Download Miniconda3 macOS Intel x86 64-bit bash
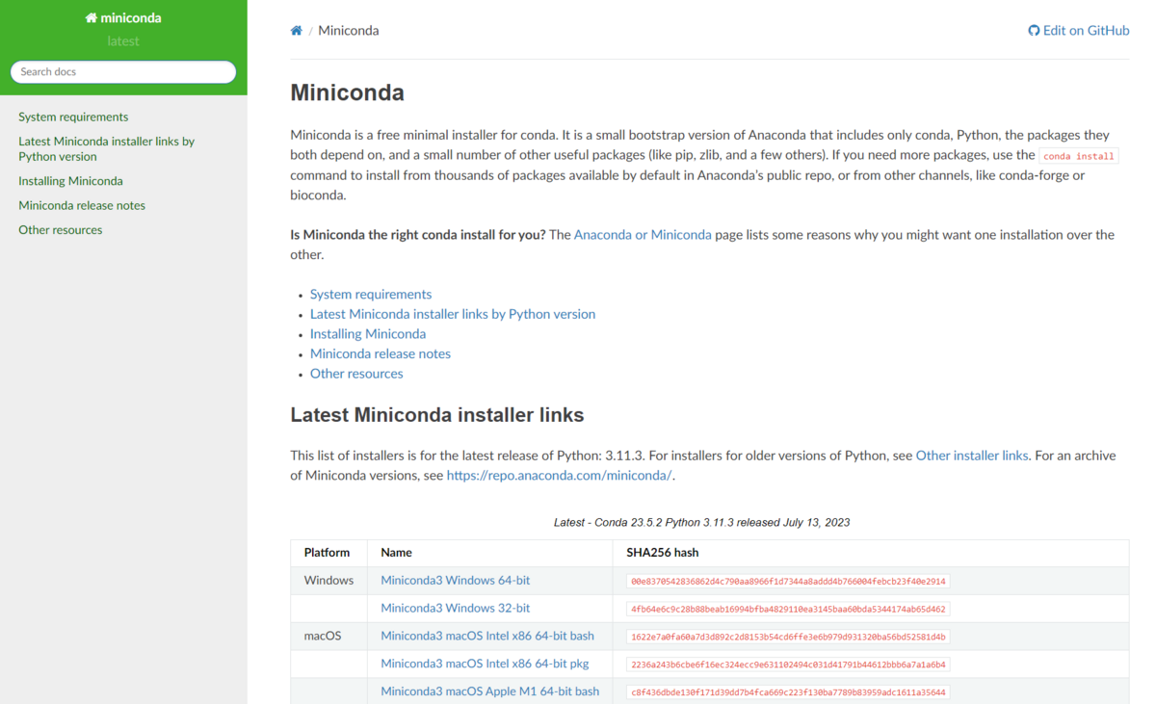Screen dimensions: 1156x704 487,637
